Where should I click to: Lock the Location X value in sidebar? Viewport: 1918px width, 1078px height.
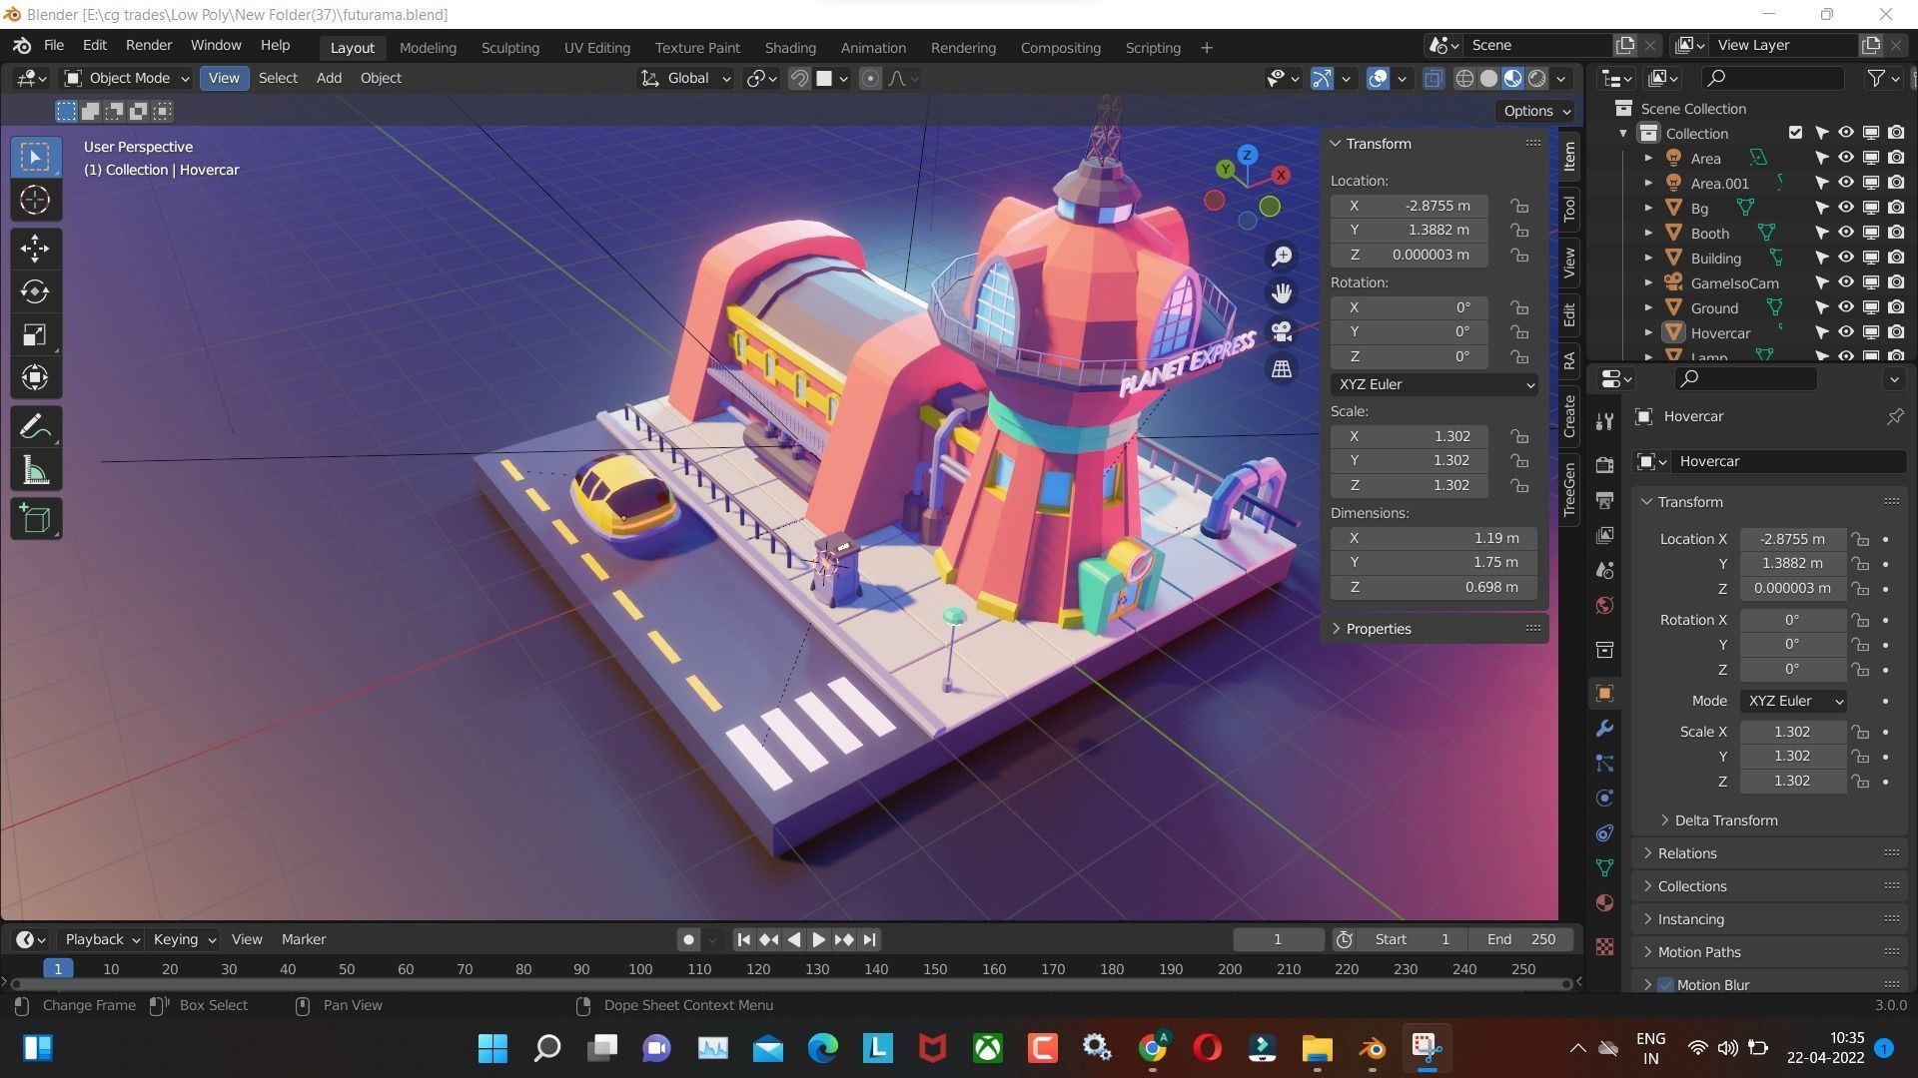pyautogui.click(x=1519, y=206)
